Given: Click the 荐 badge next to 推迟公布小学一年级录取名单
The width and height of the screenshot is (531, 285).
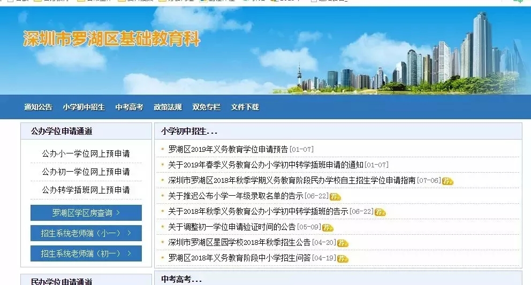Looking at the screenshot, I should 335,197.
